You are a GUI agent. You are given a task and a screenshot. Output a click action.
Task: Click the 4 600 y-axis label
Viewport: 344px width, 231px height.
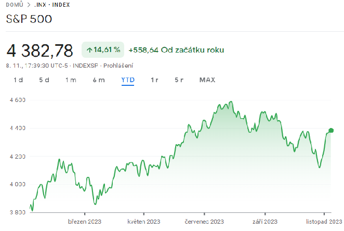18,100
